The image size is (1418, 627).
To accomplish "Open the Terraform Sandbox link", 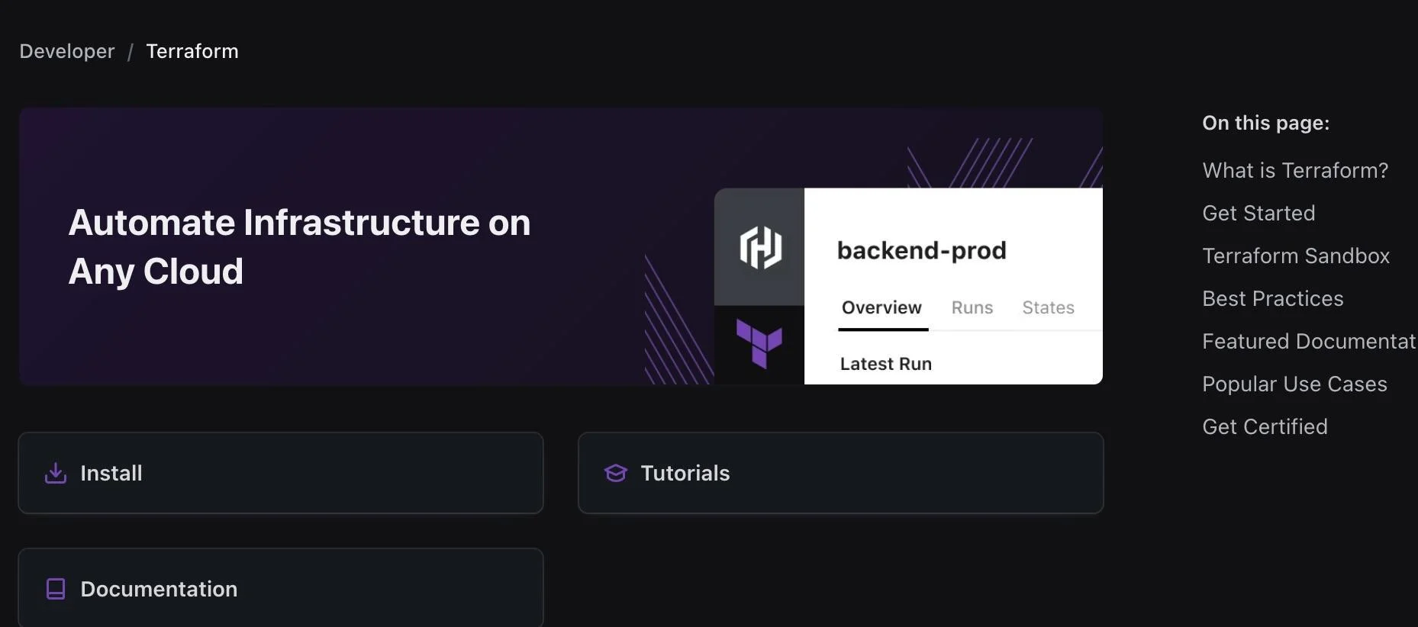I will (1295, 255).
